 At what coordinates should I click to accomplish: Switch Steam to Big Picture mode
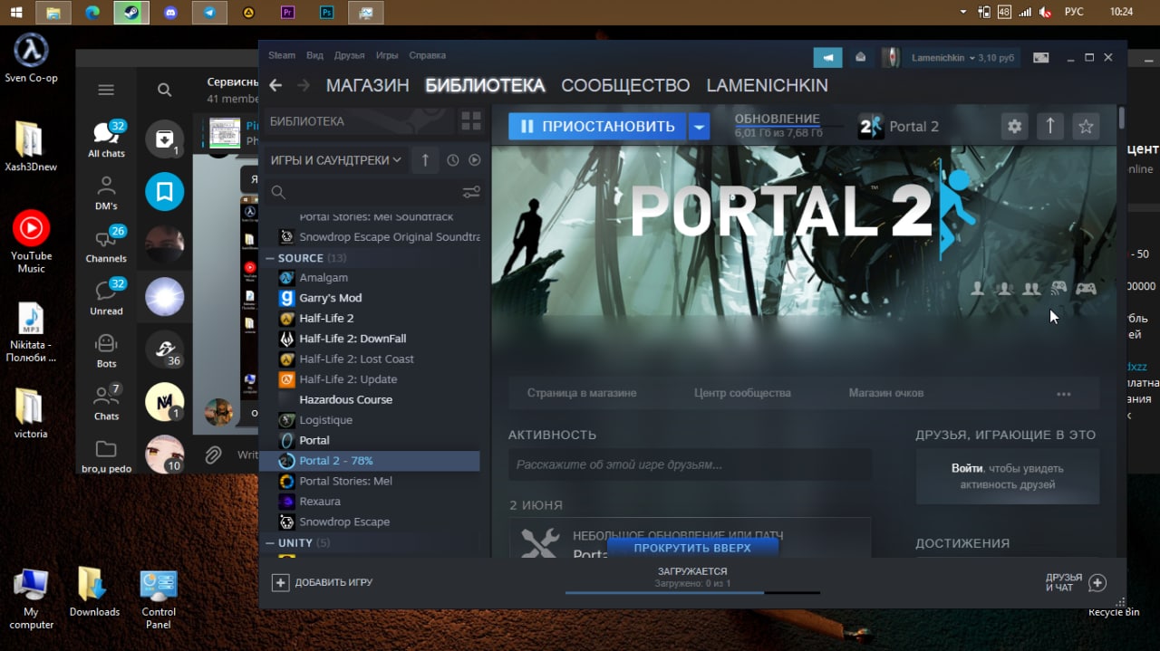[1041, 57]
